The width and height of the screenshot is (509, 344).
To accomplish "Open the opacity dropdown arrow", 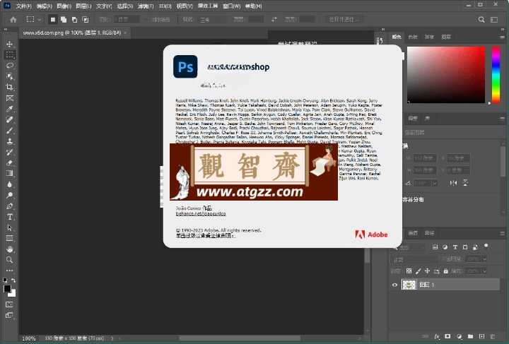I will (484, 259).
